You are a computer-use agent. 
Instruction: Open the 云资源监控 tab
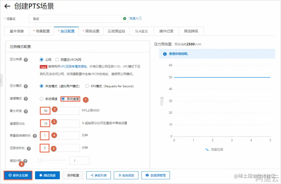pos(116,31)
